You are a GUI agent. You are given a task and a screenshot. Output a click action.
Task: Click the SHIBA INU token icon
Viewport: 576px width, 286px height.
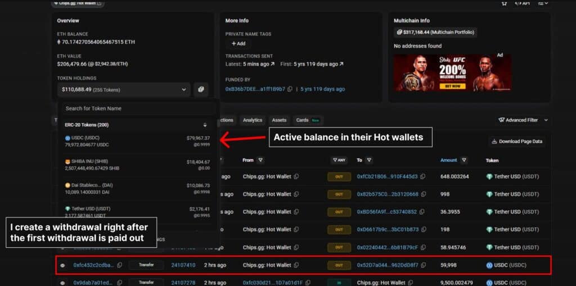click(67, 161)
